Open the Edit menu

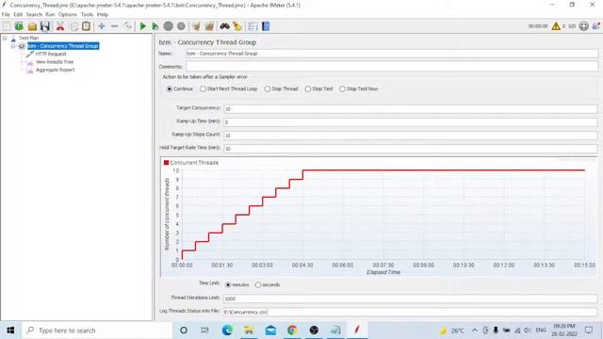[18, 14]
